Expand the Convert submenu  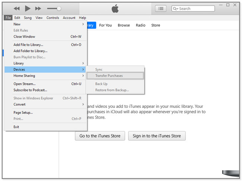coord(45,104)
